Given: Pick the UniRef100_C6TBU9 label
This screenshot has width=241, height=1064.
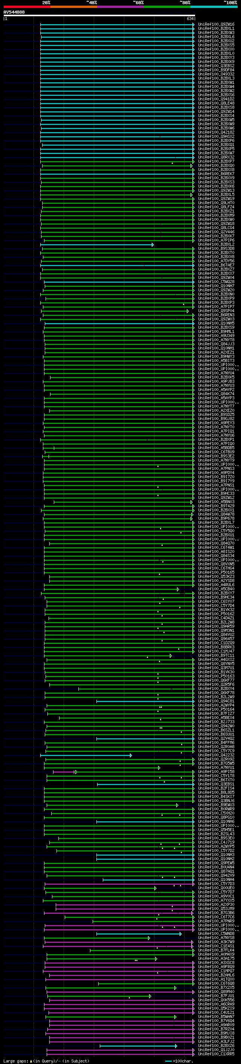Looking at the screenshot, I should tap(216, 452).
